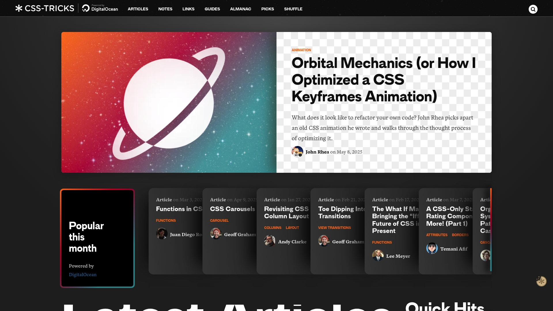The width and height of the screenshot is (553, 311).
Task: Click Lee Meyer's avatar
Action: click(378, 255)
